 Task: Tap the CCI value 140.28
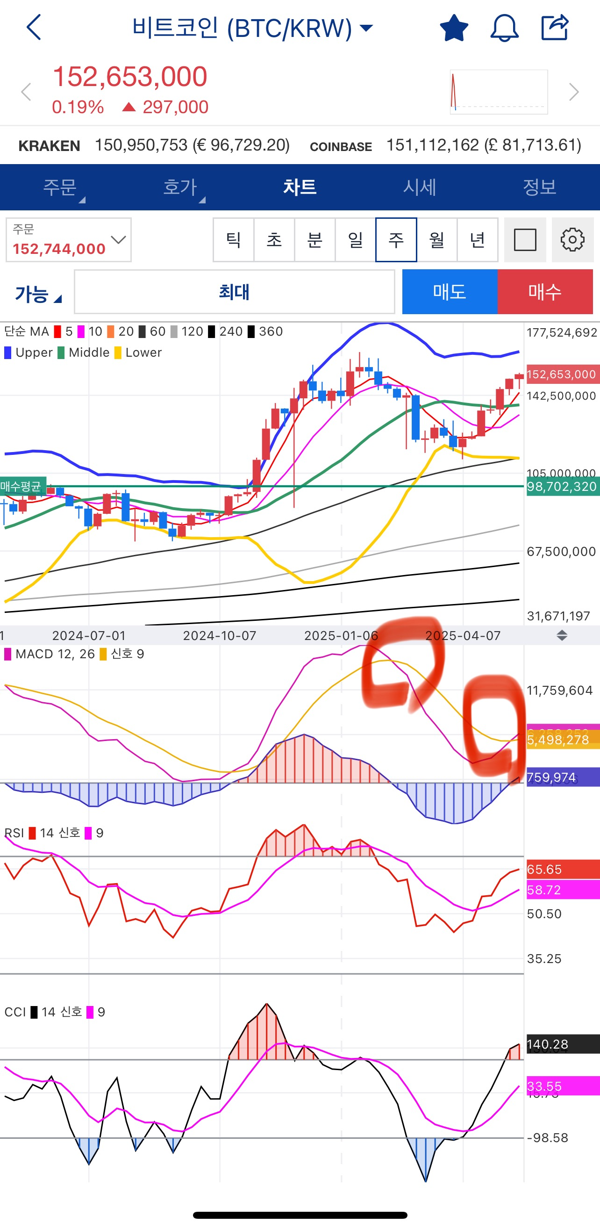tap(562, 1044)
